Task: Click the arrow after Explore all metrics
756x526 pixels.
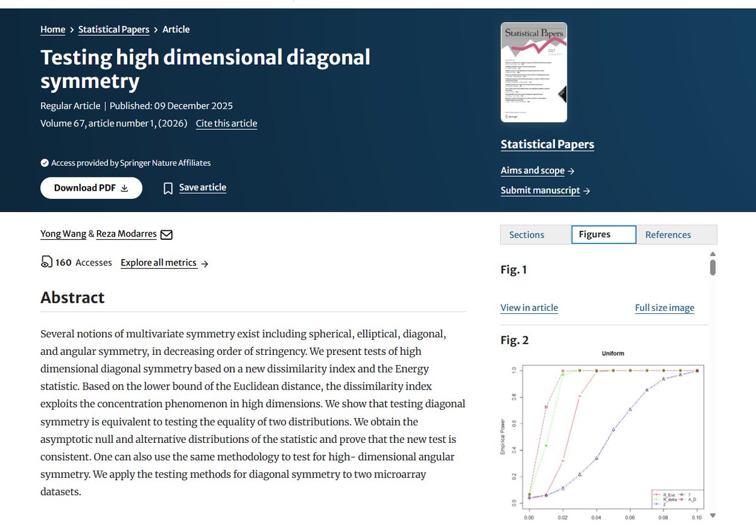Action: pos(204,264)
